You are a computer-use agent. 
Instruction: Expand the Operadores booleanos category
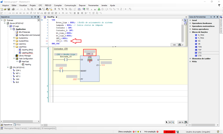pyautogui.click(x=190, y=23)
